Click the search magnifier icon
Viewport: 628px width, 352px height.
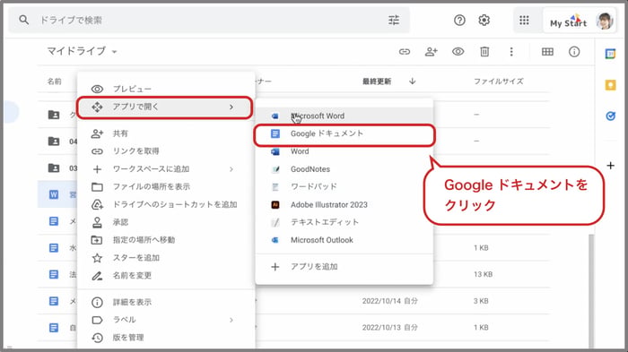coord(23,20)
